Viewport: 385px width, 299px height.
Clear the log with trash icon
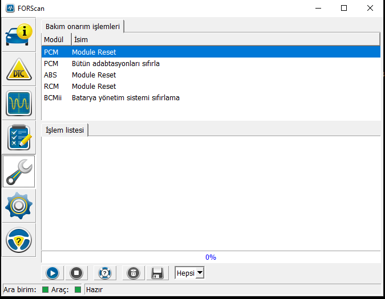coord(133,273)
